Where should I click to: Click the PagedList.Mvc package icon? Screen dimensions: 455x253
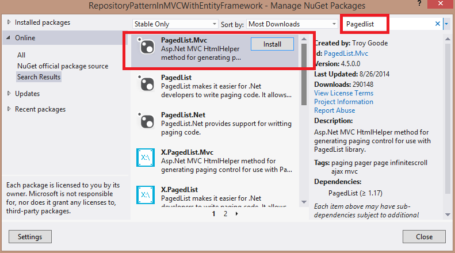pyautogui.click(x=146, y=46)
